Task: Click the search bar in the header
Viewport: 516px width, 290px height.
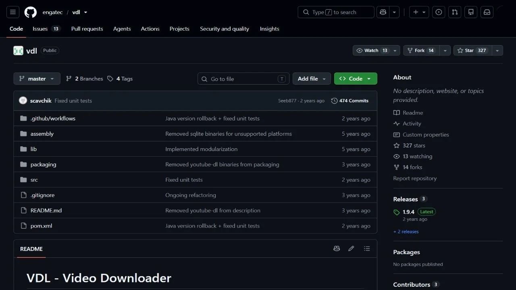Action: coord(336,12)
